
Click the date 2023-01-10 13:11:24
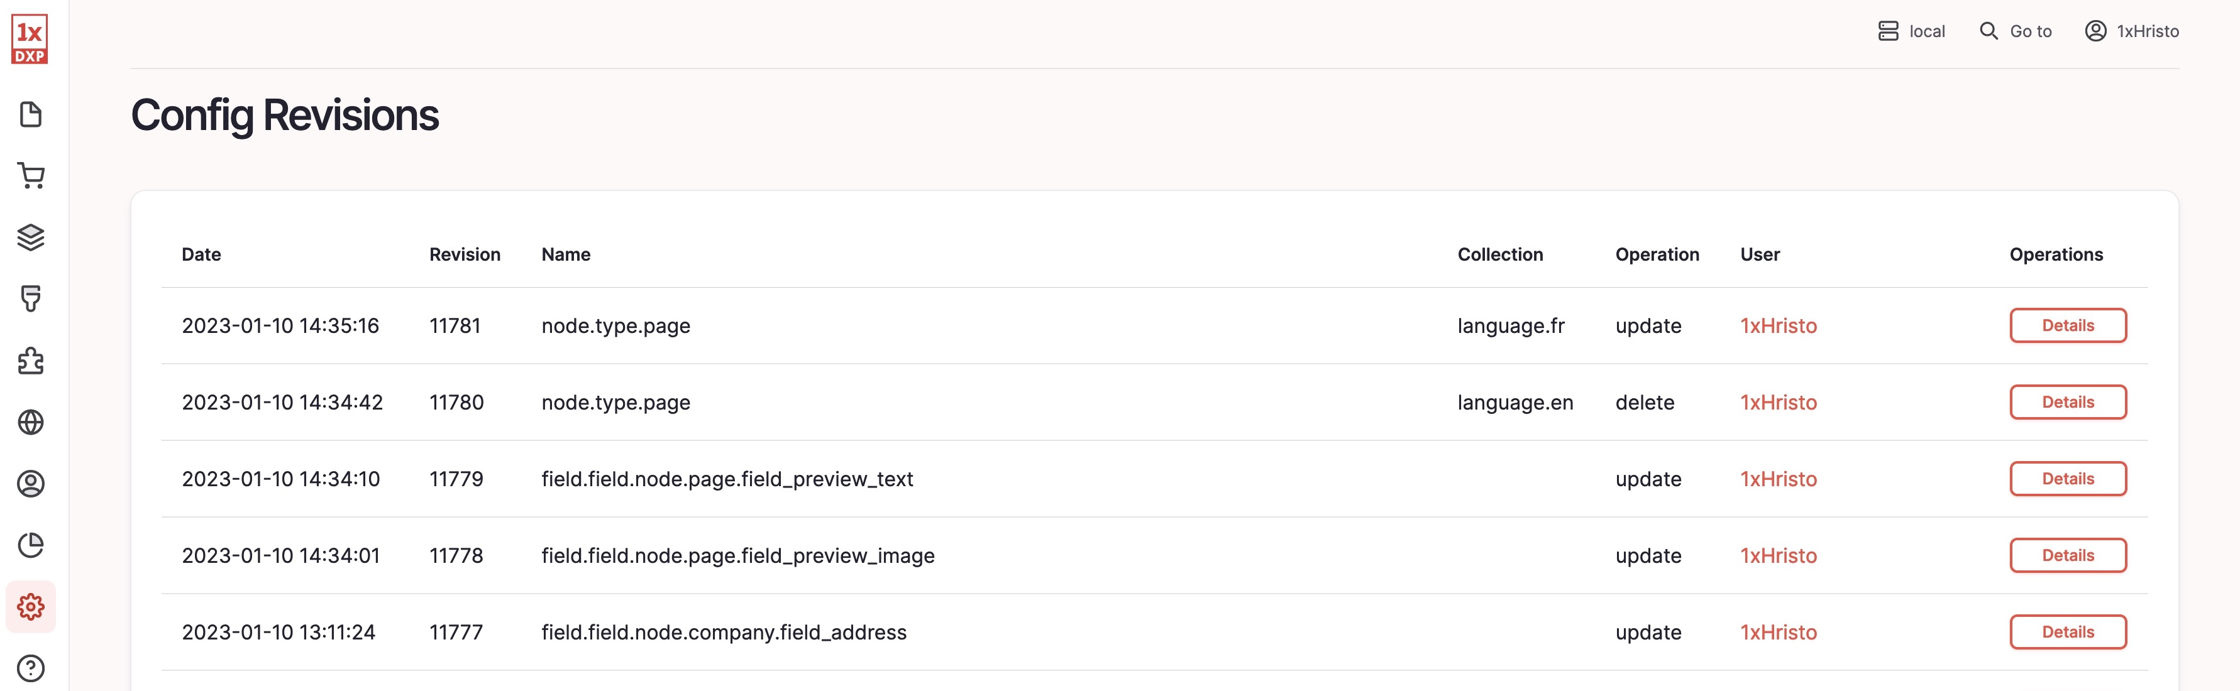279,632
